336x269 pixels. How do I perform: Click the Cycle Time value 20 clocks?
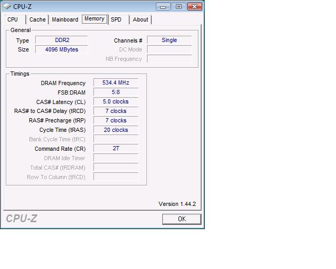[115, 130]
